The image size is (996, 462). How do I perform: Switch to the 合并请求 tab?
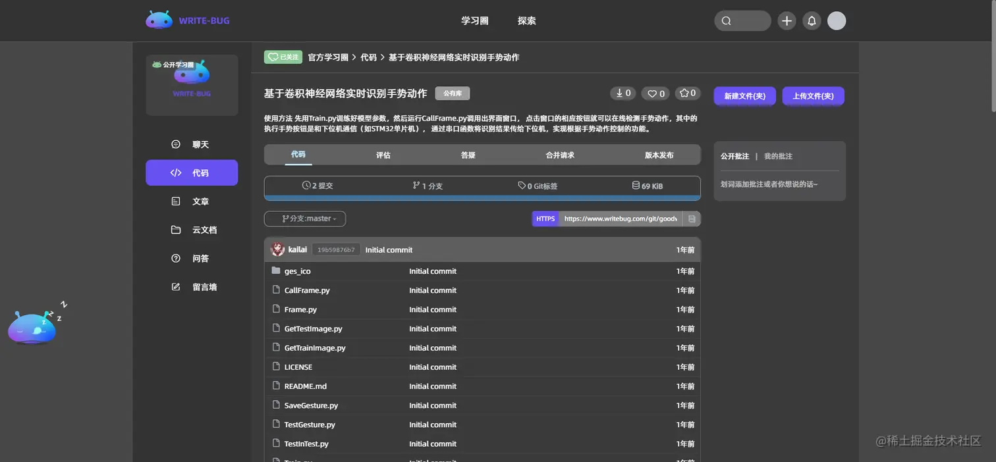point(560,155)
